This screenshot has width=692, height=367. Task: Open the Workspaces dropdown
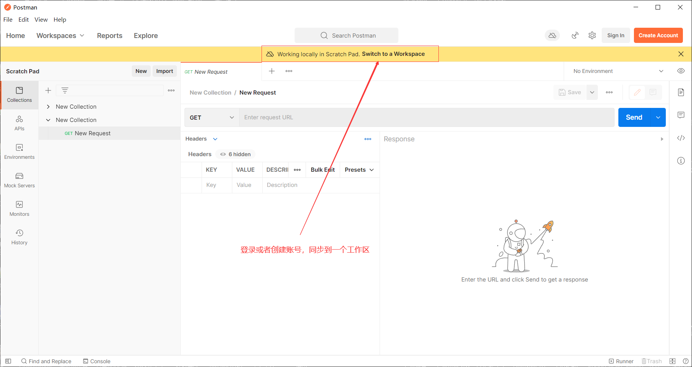click(x=60, y=35)
